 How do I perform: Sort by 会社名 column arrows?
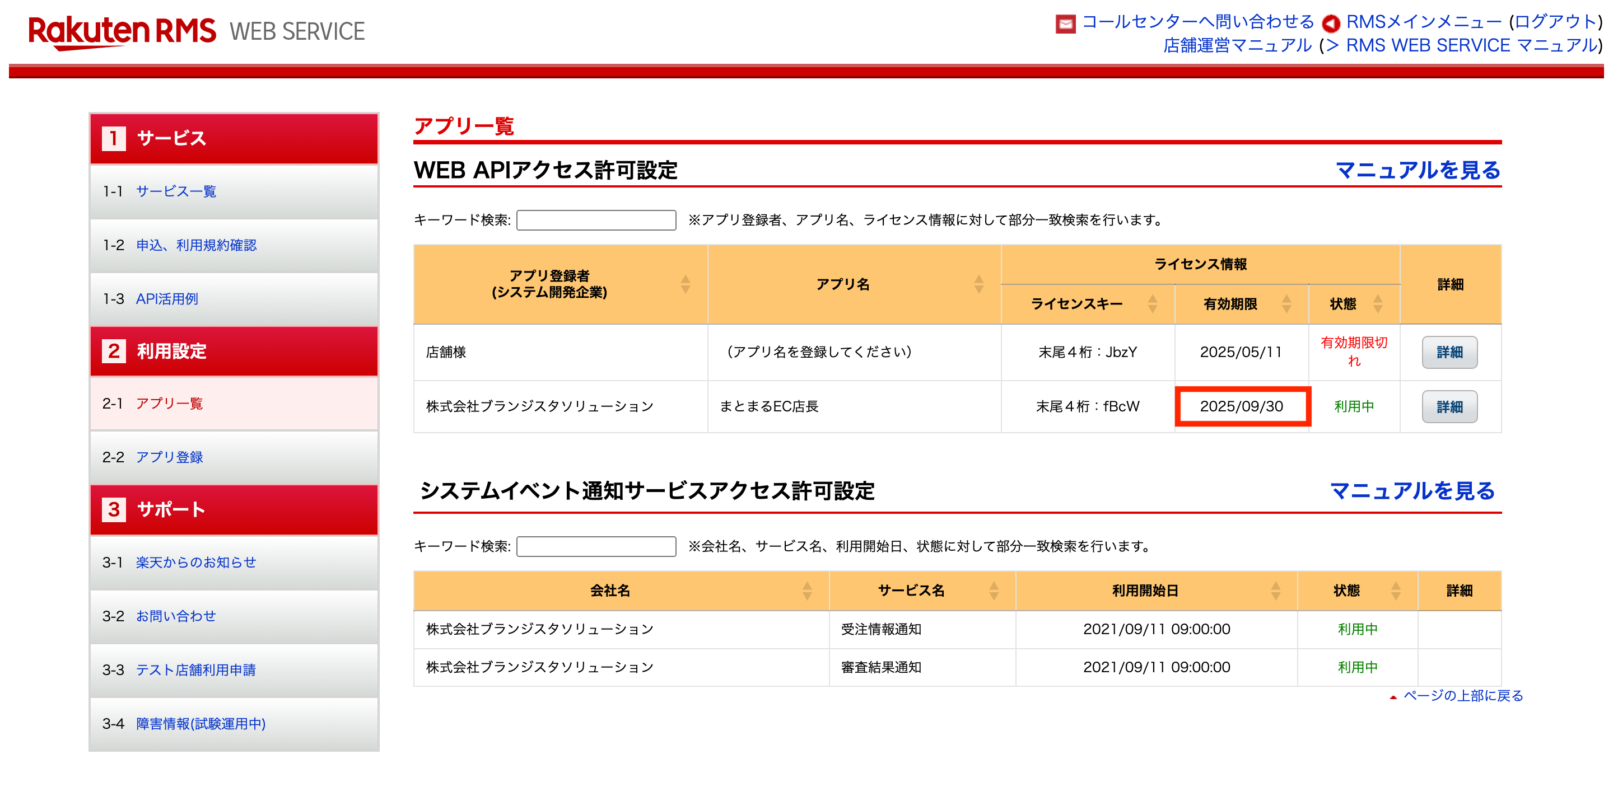coord(807,591)
